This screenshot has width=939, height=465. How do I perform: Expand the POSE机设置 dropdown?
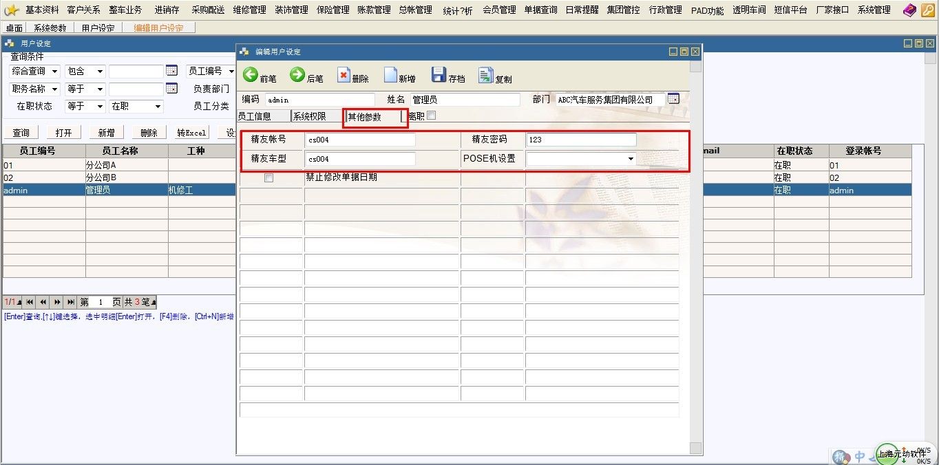631,159
